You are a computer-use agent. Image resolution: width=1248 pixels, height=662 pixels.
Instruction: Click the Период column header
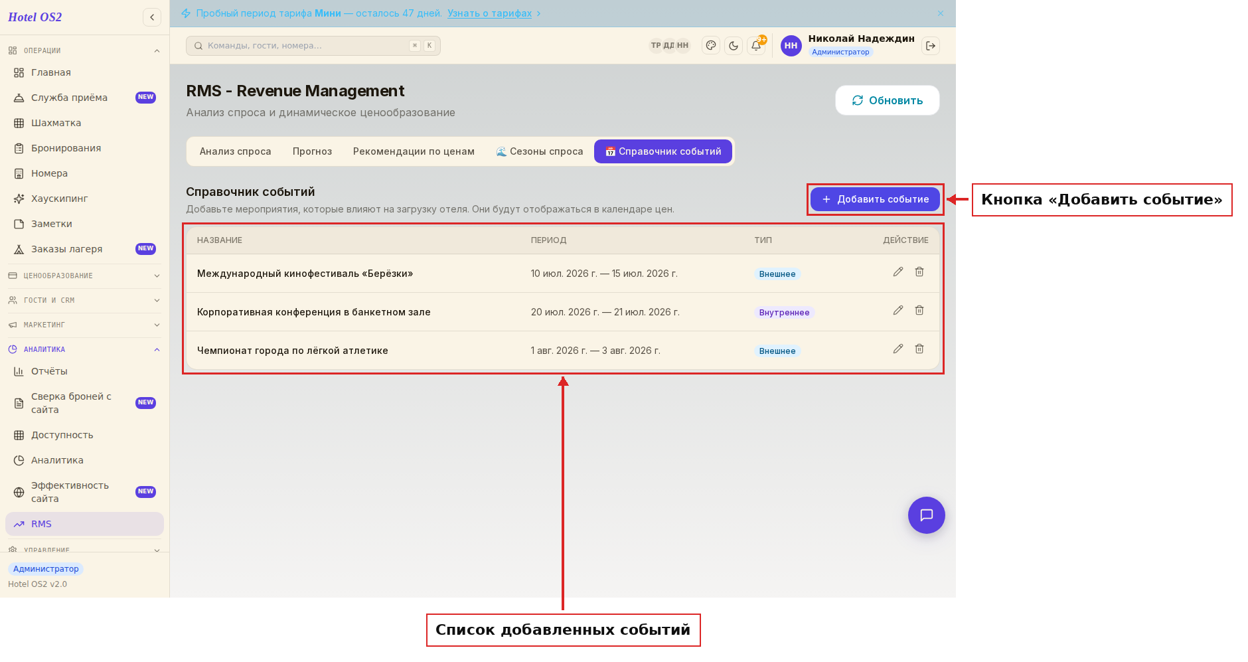coord(549,240)
